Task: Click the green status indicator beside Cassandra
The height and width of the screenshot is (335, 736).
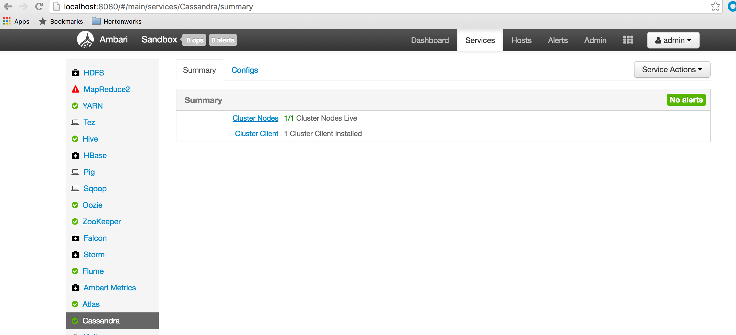Action: pyautogui.click(x=75, y=320)
